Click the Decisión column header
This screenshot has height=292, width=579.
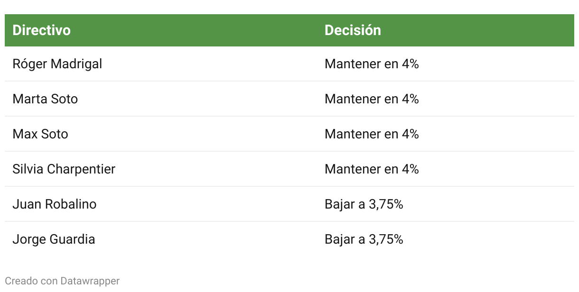(353, 30)
